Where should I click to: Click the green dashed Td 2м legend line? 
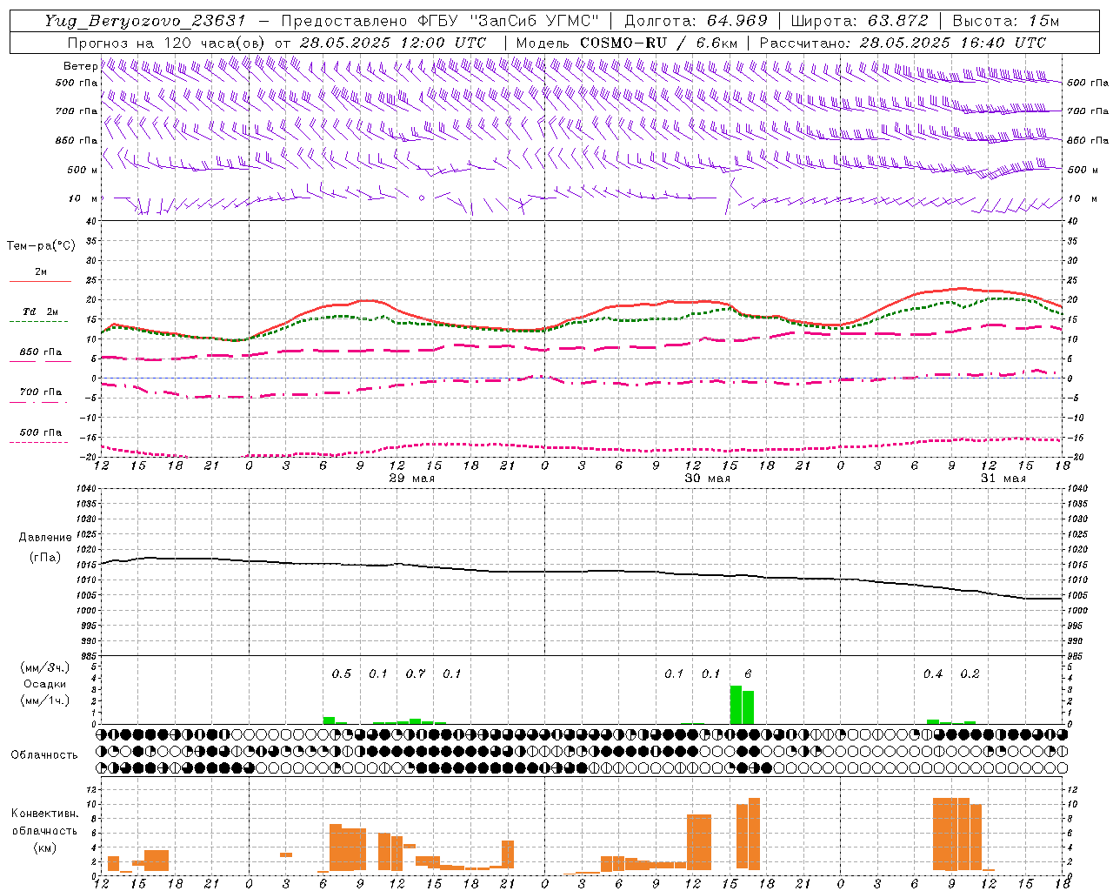(x=38, y=322)
